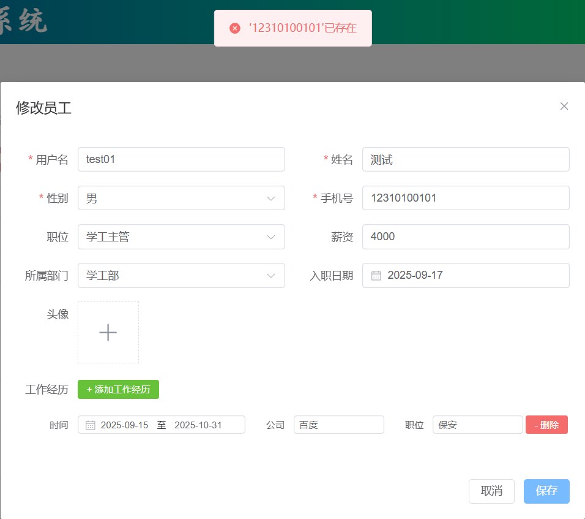Click the 用户名 input containing test01
This screenshot has width=585, height=519.
181,159
